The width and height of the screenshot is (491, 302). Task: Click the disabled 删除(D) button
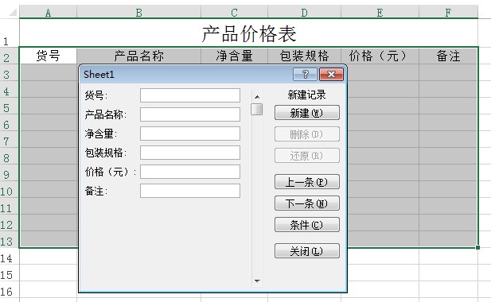pos(307,134)
